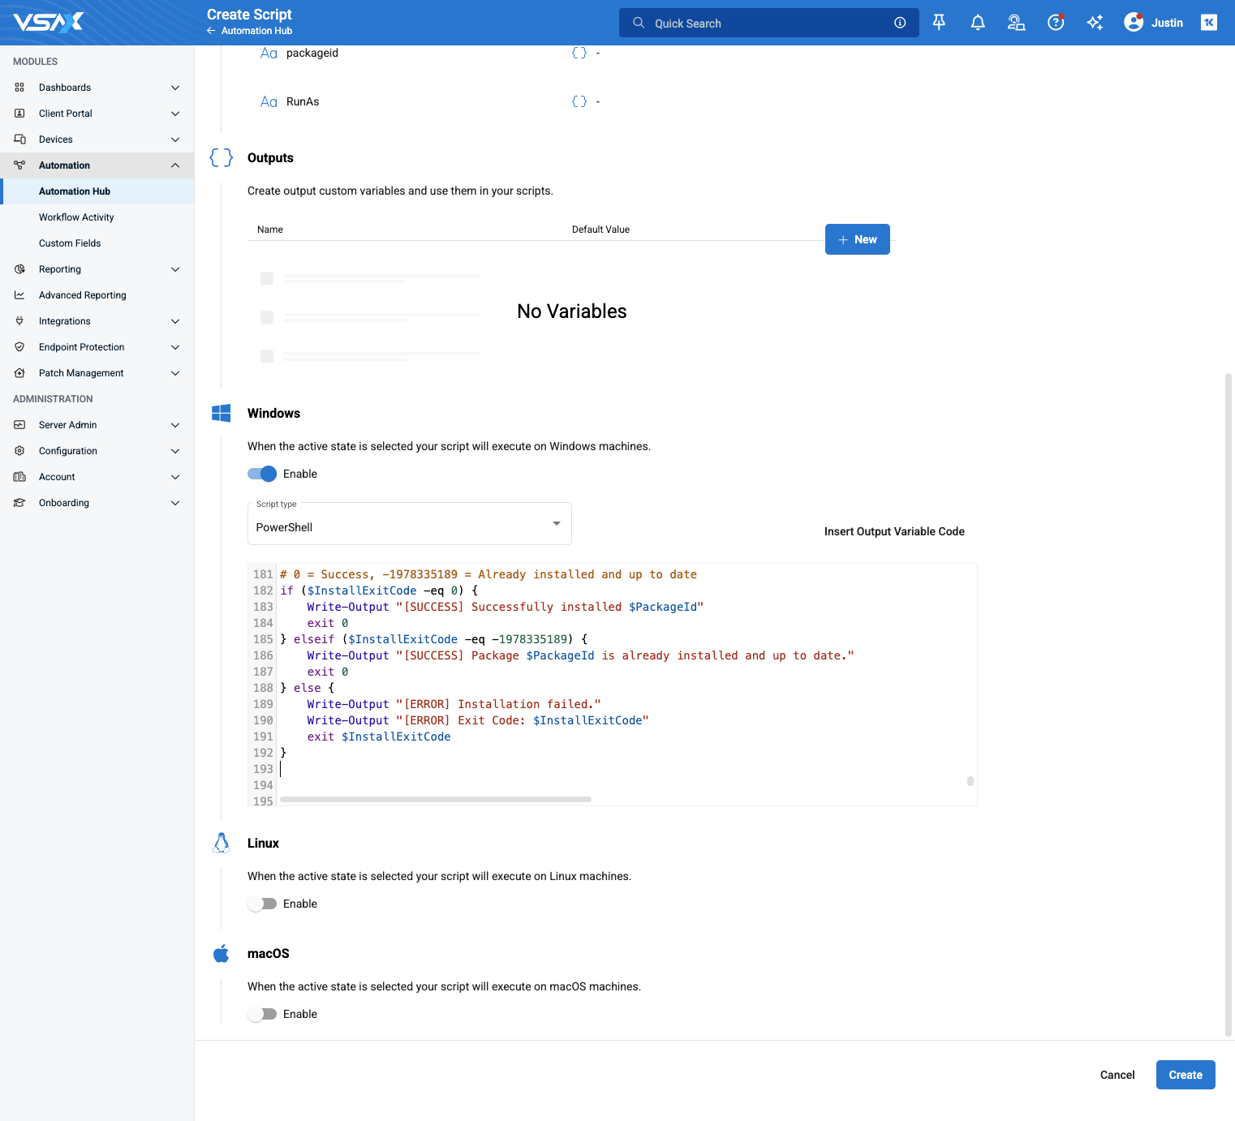Viewport: 1235px width, 1121px height.
Task: Open the help question mark icon
Action: click(x=1056, y=23)
